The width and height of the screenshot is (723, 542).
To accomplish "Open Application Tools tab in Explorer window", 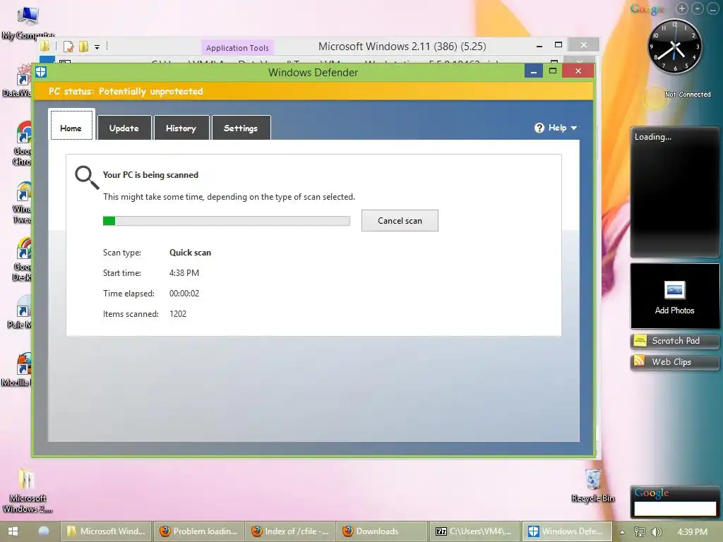I will 237,47.
